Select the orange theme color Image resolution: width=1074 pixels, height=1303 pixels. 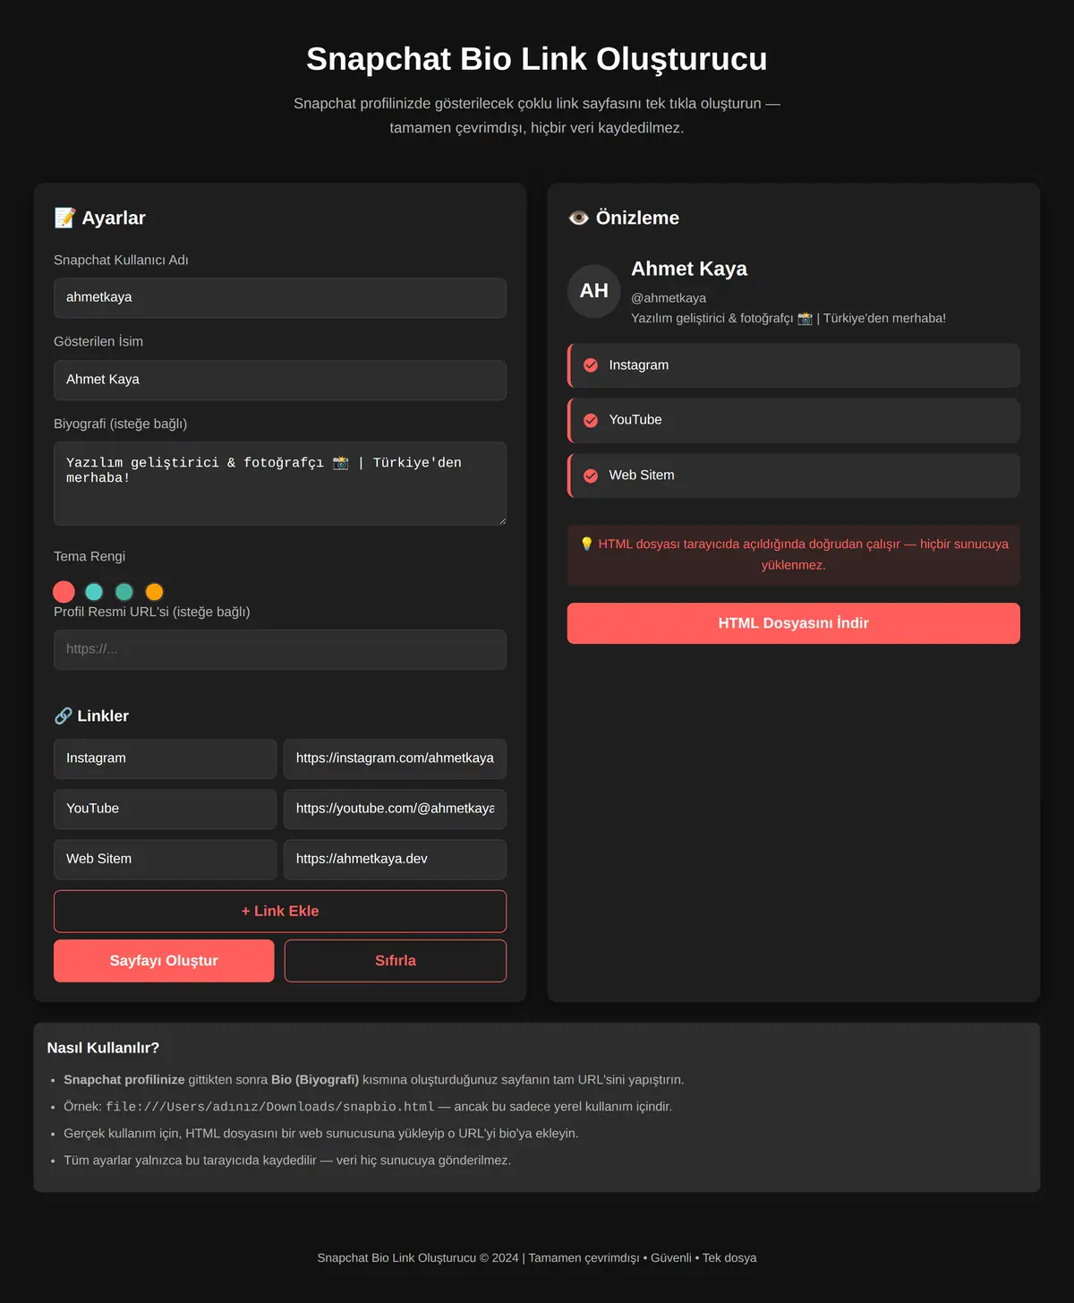155,592
